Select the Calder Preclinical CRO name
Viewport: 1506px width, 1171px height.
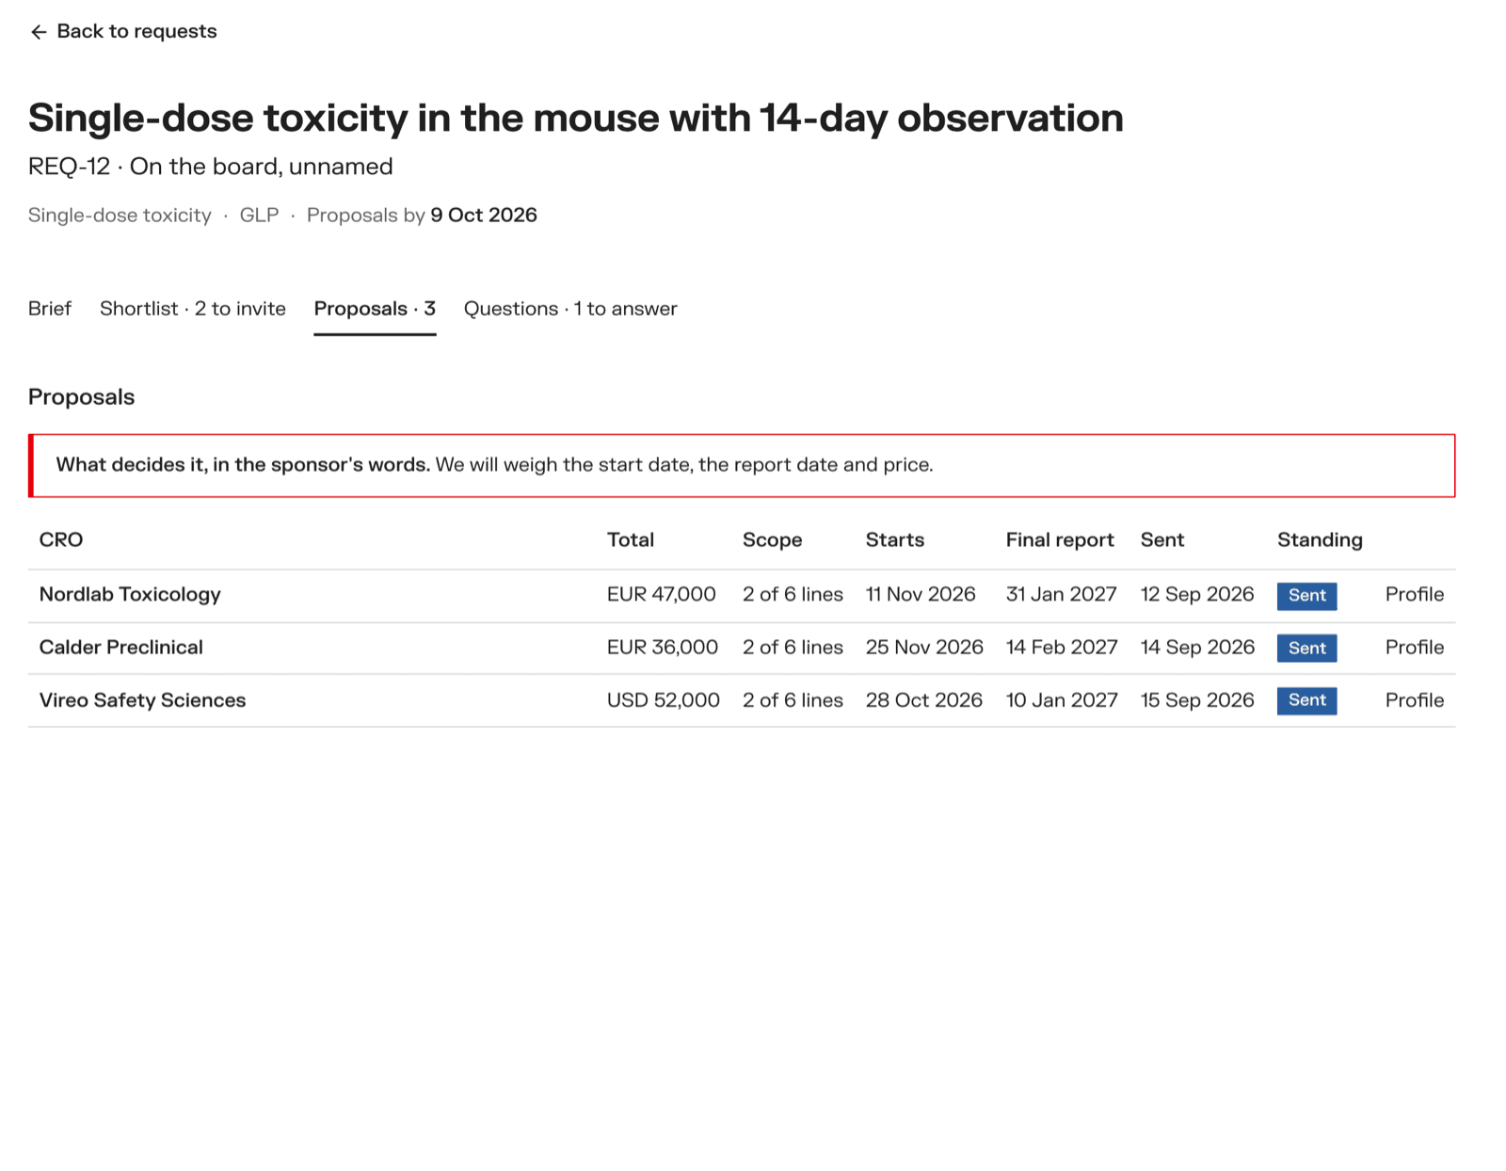pyautogui.click(x=121, y=648)
